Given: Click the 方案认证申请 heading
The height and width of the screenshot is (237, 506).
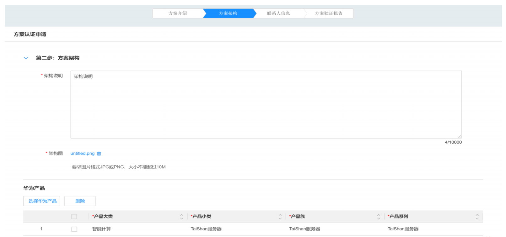Looking at the screenshot, I should tap(30, 34).
